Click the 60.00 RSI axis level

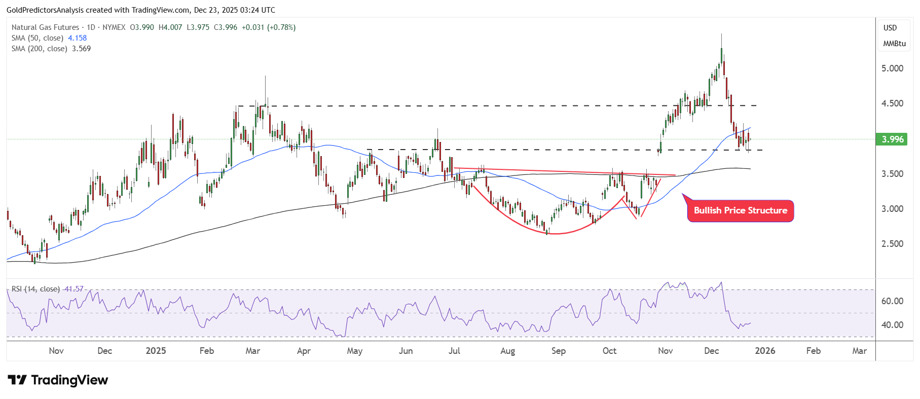(x=892, y=301)
